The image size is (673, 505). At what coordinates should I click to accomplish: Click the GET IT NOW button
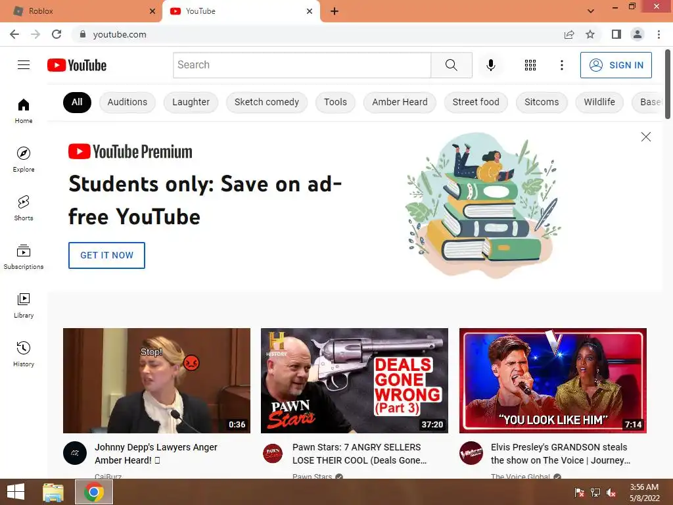coord(107,256)
